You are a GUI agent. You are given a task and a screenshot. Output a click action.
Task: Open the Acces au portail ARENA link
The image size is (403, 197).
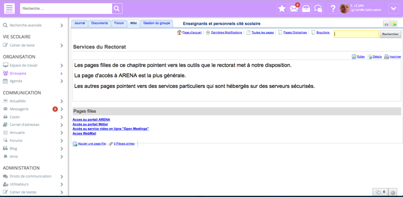coord(91,119)
